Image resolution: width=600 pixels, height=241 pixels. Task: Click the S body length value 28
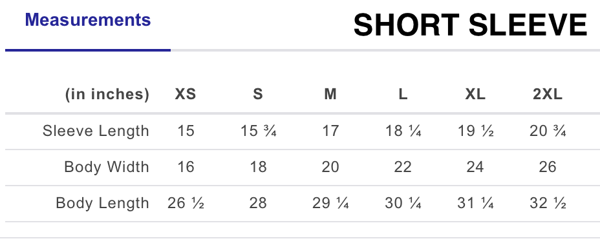[258, 203]
